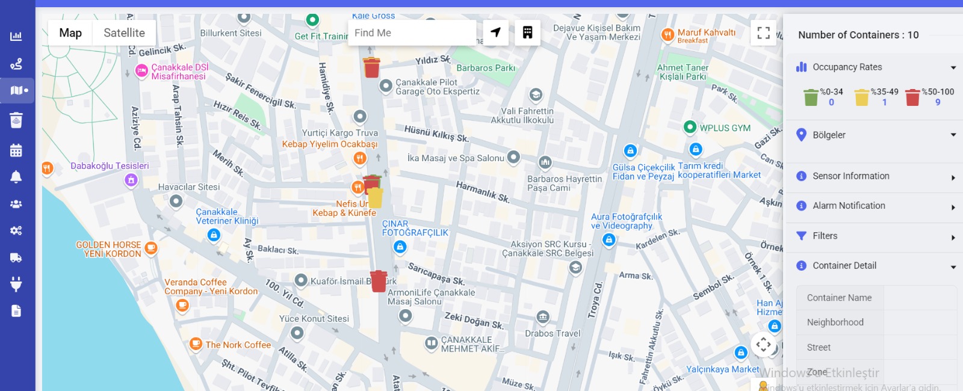This screenshot has width=963, height=391.
Task: Click the Dabakoğlu Tesisleri purple pin
Action: pos(131,179)
